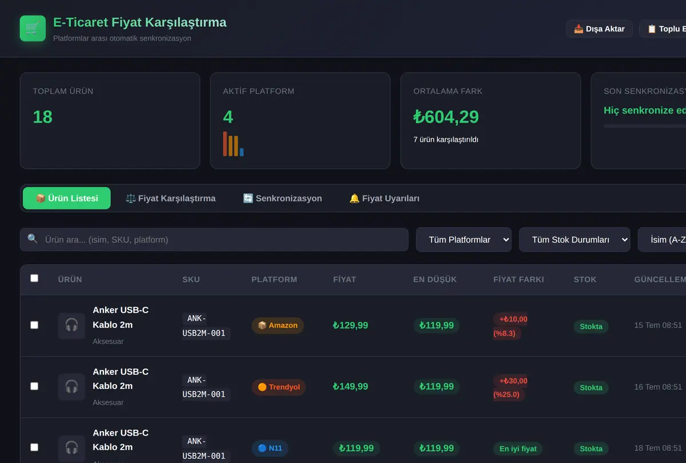Viewport: 686px width, 463px height.
Task: Click the ₺129,99 price value
Action: click(x=350, y=325)
